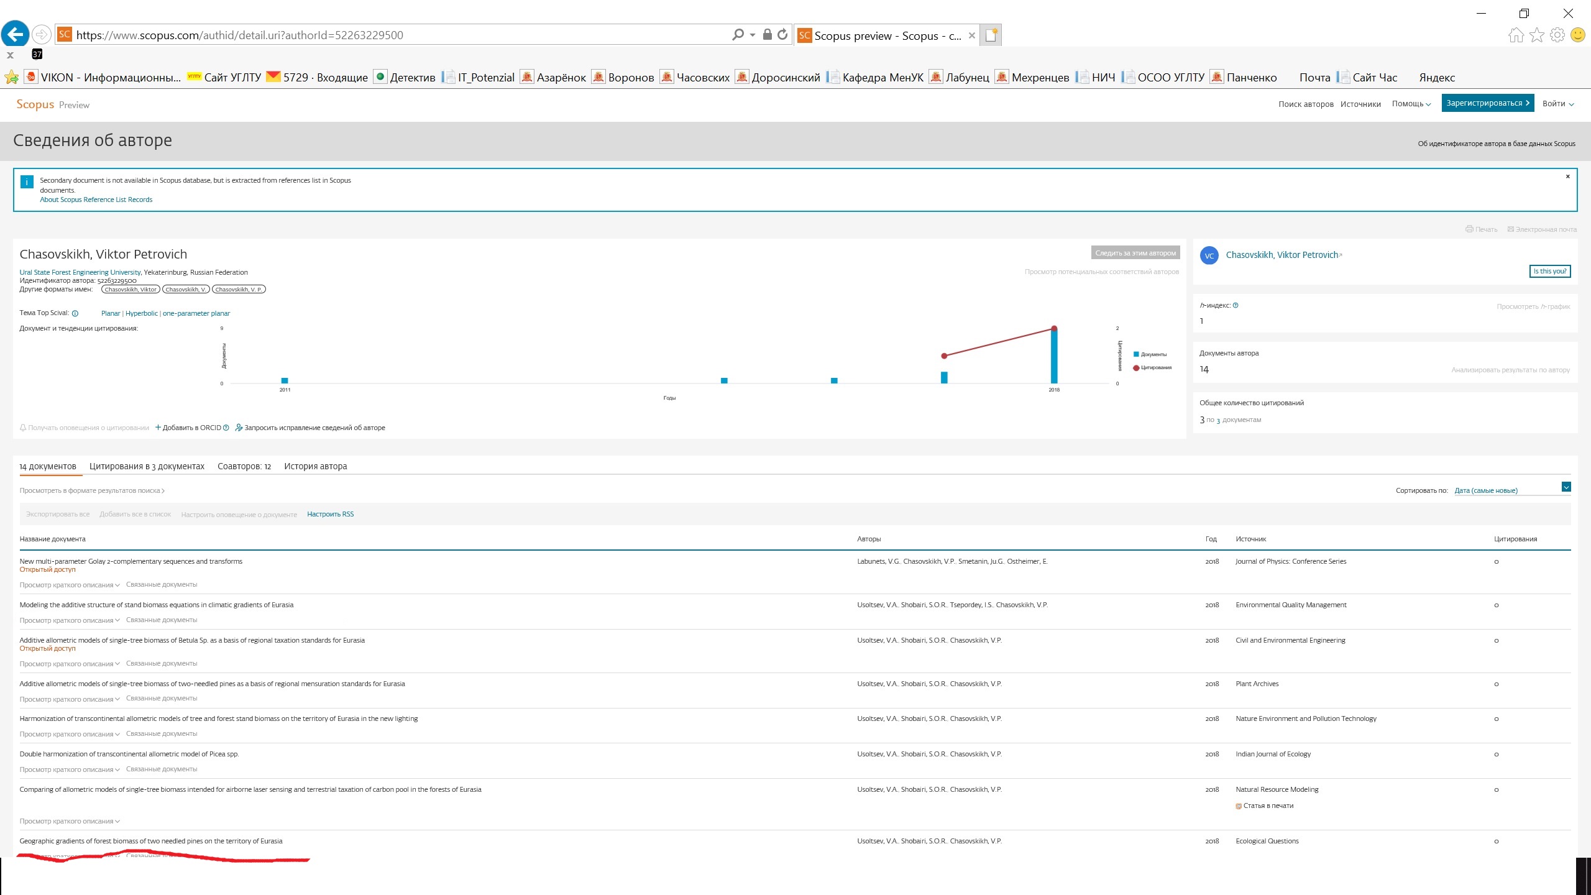1591x895 pixels.
Task: Click the info icon beside Тема Top Scival
Action: coord(75,314)
